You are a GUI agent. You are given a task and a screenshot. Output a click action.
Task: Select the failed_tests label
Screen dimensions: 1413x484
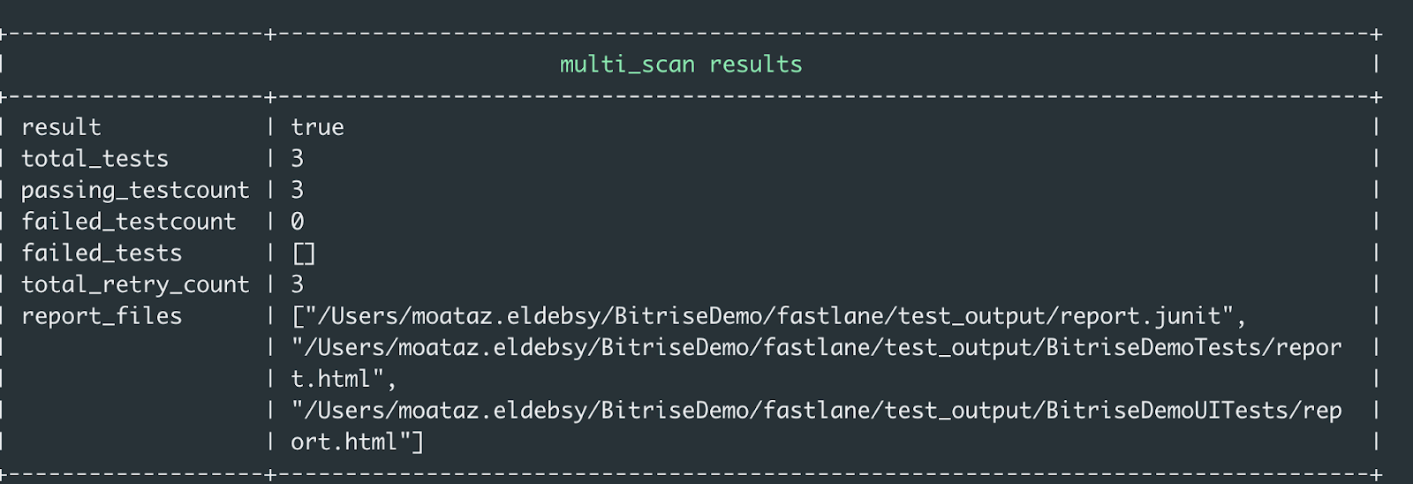pyautogui.click(x=102, y=253)
